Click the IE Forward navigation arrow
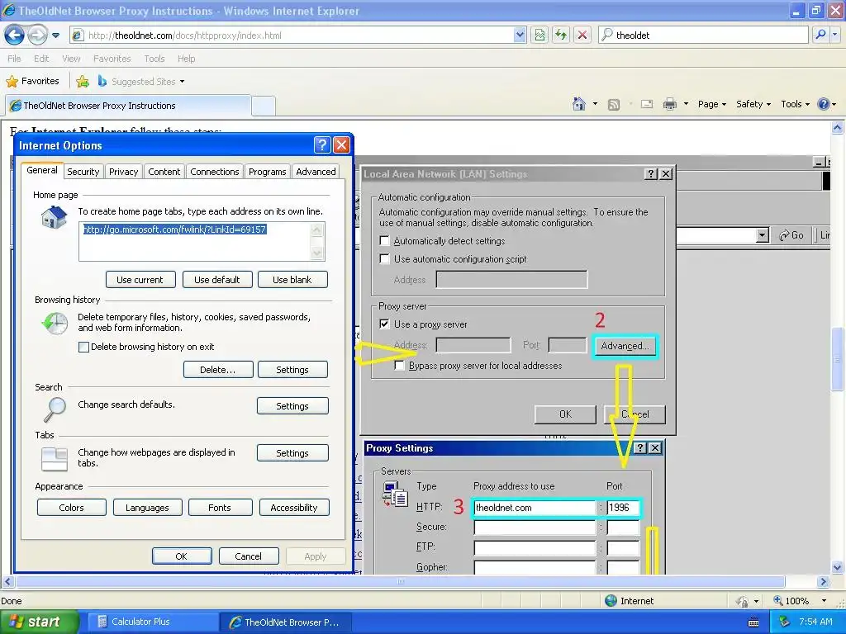Viewport: 846px width, 634px height. coord(36,35)
